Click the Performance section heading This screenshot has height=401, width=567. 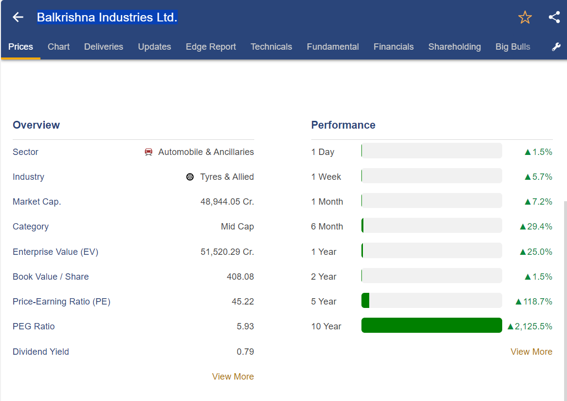click(343, 125)
